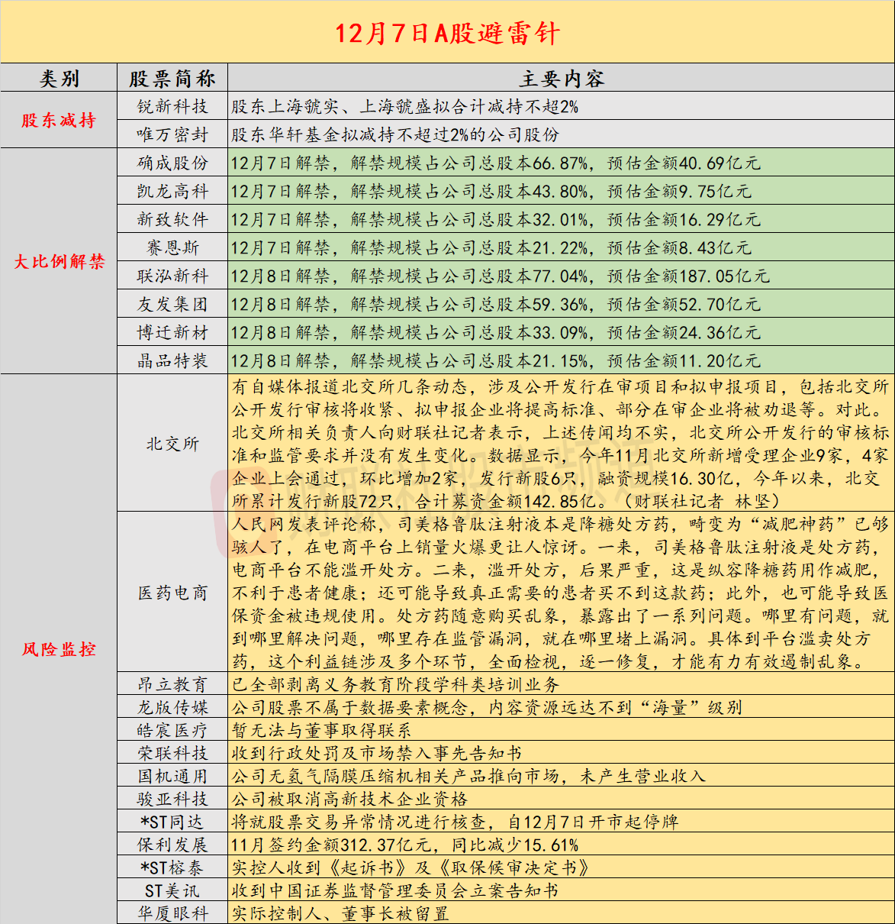Viewport: 895px width, 924px height.
Task: Select stock name 确成股份
Action: (172, 163)
